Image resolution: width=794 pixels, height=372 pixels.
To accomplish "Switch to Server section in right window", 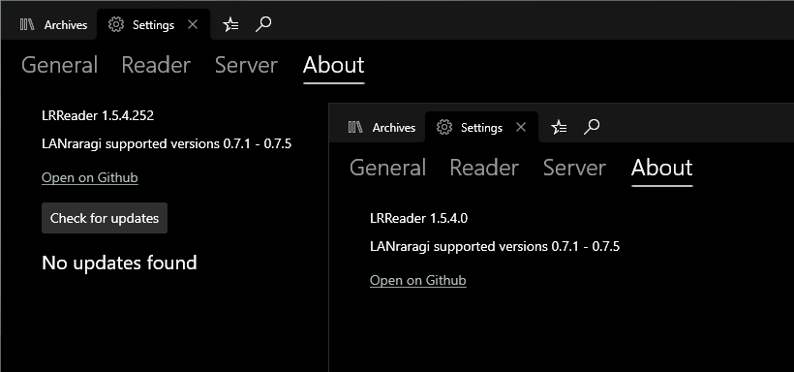I will pos(574,168).
